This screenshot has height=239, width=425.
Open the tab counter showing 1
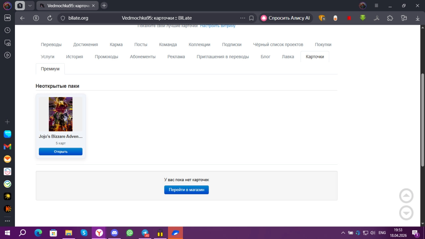point(20,6)
